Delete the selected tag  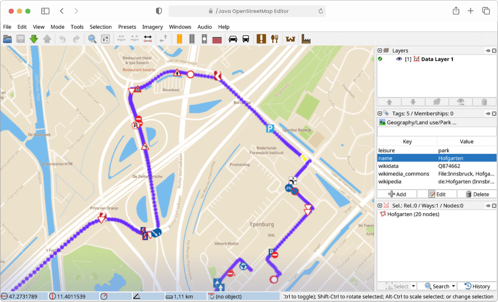477,194
